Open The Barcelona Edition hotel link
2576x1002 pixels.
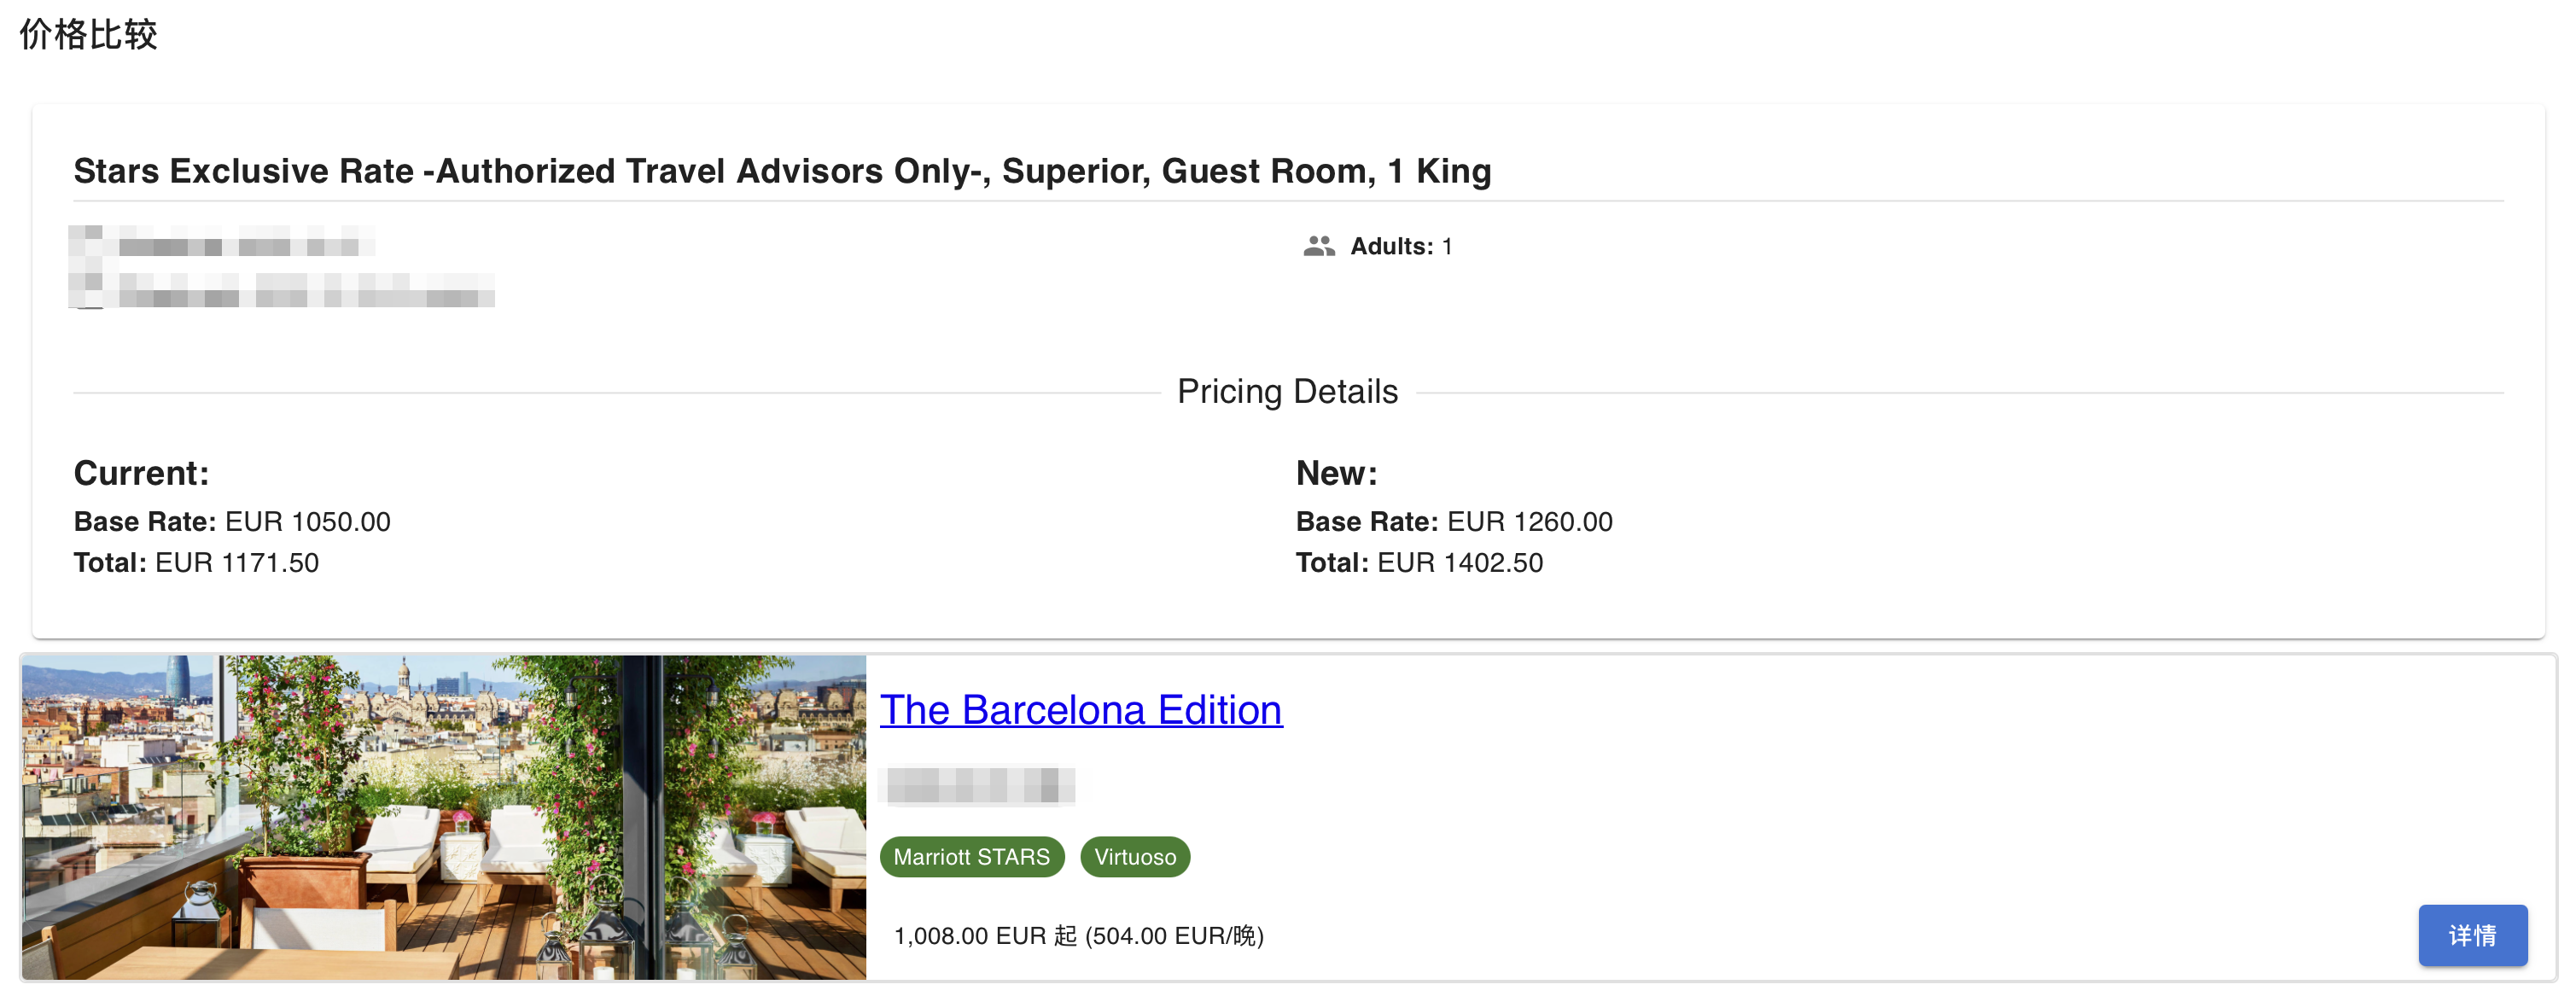click(1080, 710)
